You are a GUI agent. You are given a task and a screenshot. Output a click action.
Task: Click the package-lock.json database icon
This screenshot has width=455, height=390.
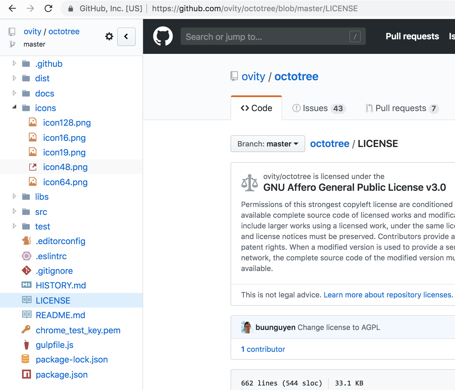[26, 359]
